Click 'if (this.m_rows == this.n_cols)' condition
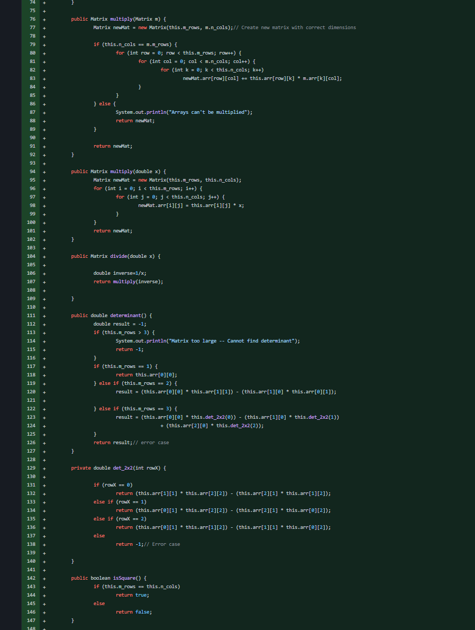 137,587
